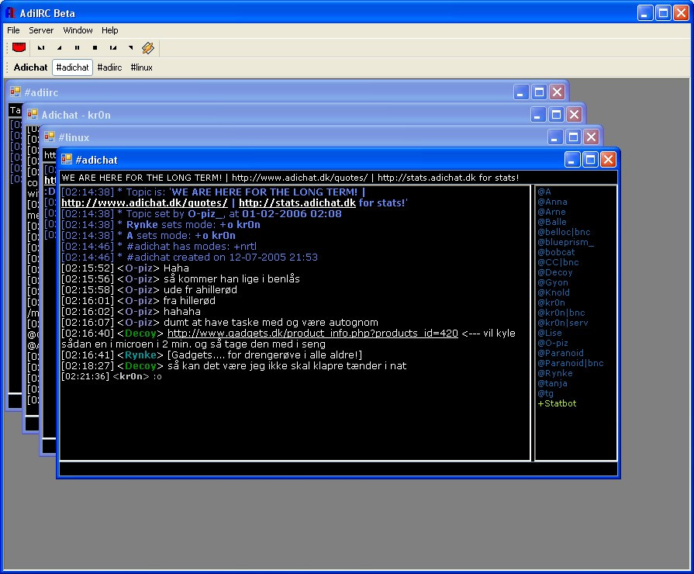This screenshot has height=574, width=694.
Task: Select @Arne in the nick list
Action: 551,212
